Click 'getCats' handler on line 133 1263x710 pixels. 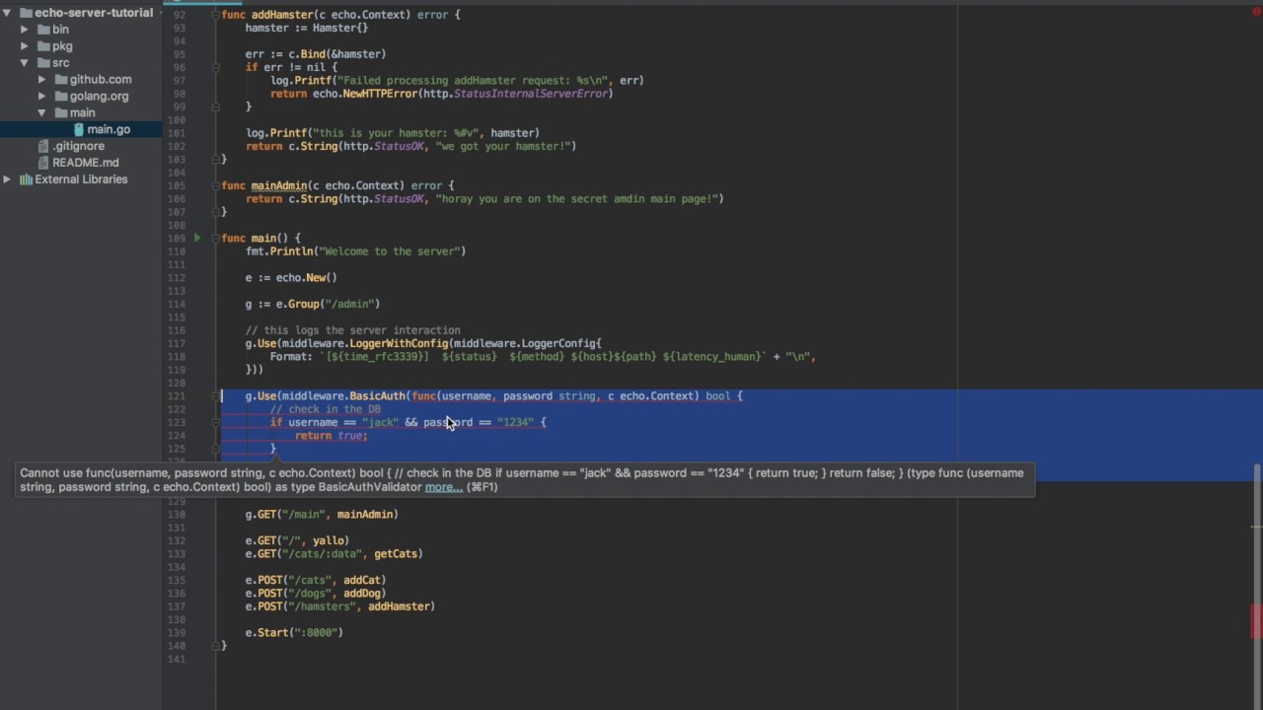(396, 553)
